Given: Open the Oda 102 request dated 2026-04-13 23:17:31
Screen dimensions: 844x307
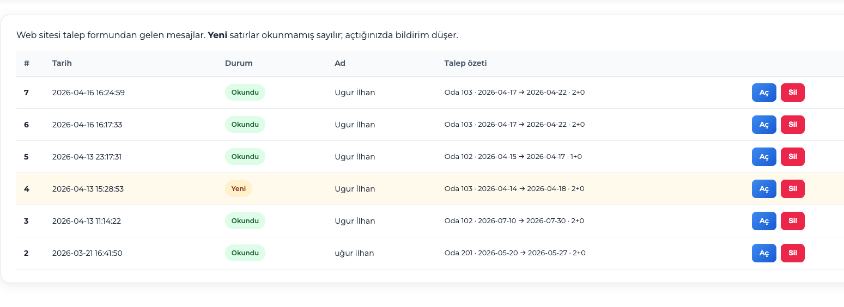Looking at the screenshot, I should pos(763,157).
